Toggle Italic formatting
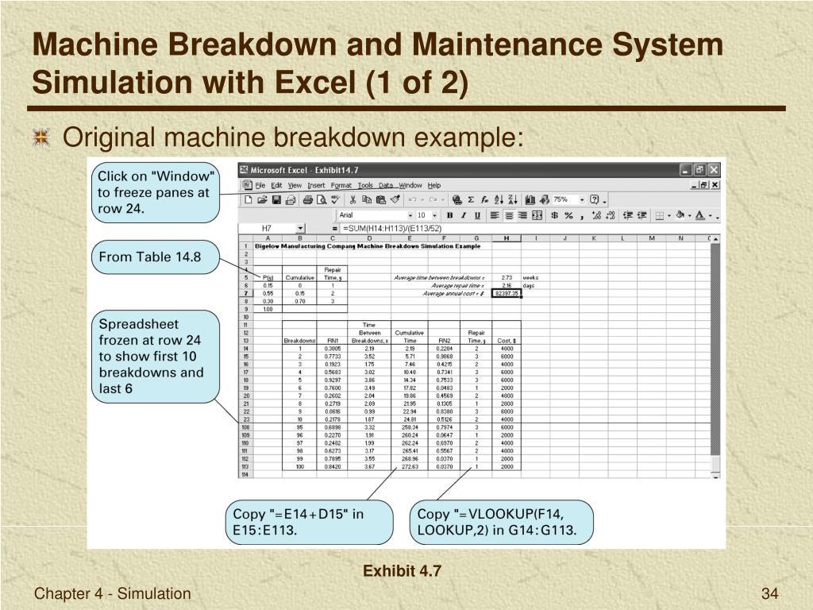813x610 pixels. [464, 215]
